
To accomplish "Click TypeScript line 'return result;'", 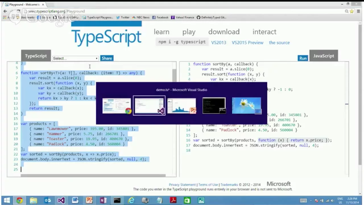I will pos(44,108).
